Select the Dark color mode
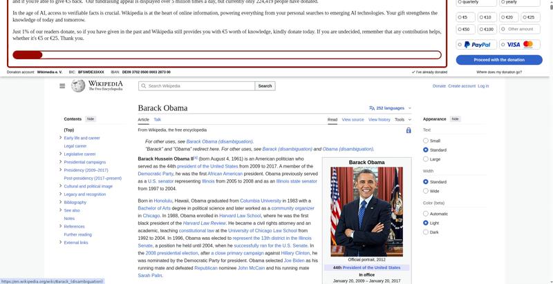Screen dimensions: 553x284 tap(426, 232)
